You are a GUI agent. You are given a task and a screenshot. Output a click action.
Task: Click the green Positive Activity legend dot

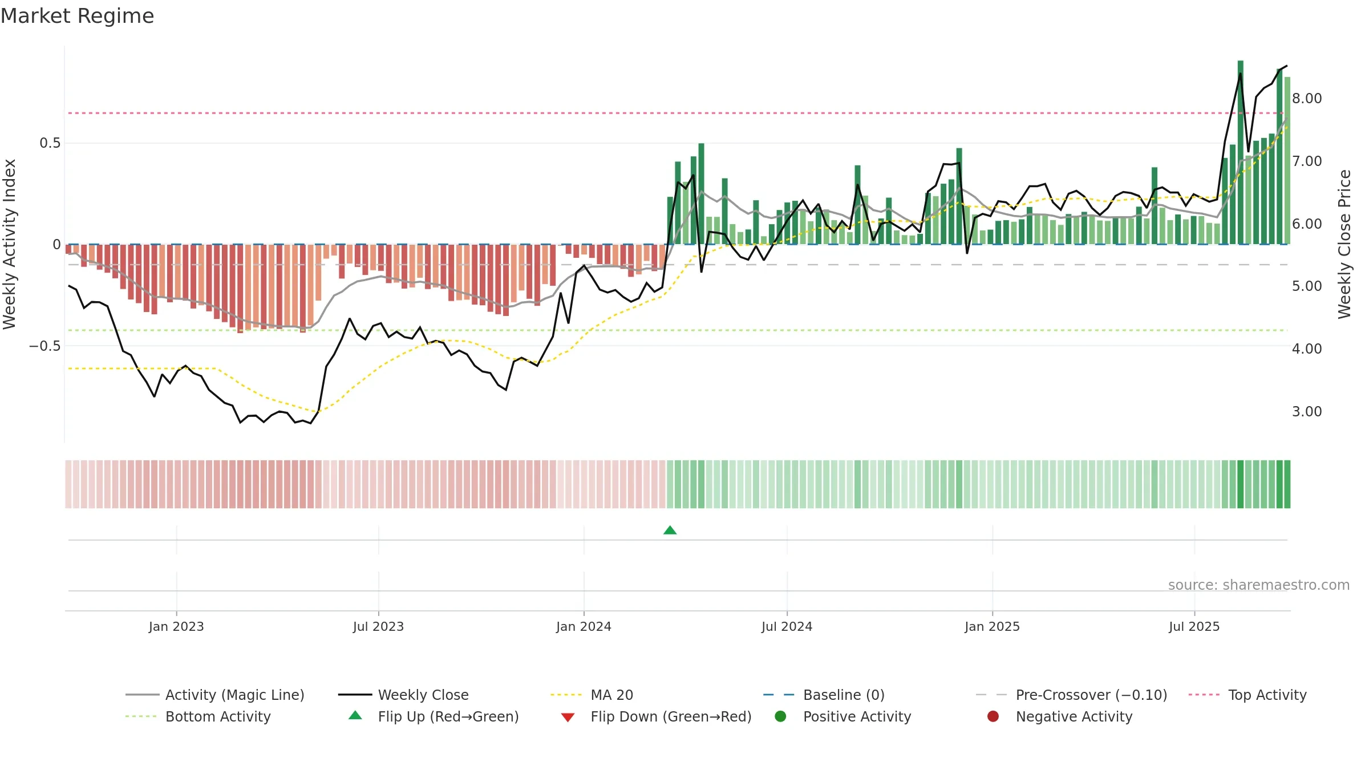click(781, 716)
